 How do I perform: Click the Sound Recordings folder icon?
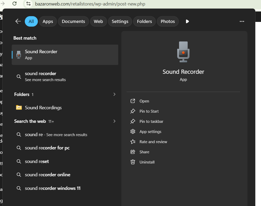click(19, 107)
